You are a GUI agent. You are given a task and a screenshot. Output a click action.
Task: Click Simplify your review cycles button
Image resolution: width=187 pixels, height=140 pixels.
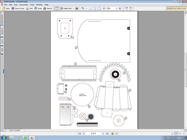[176, 9]
